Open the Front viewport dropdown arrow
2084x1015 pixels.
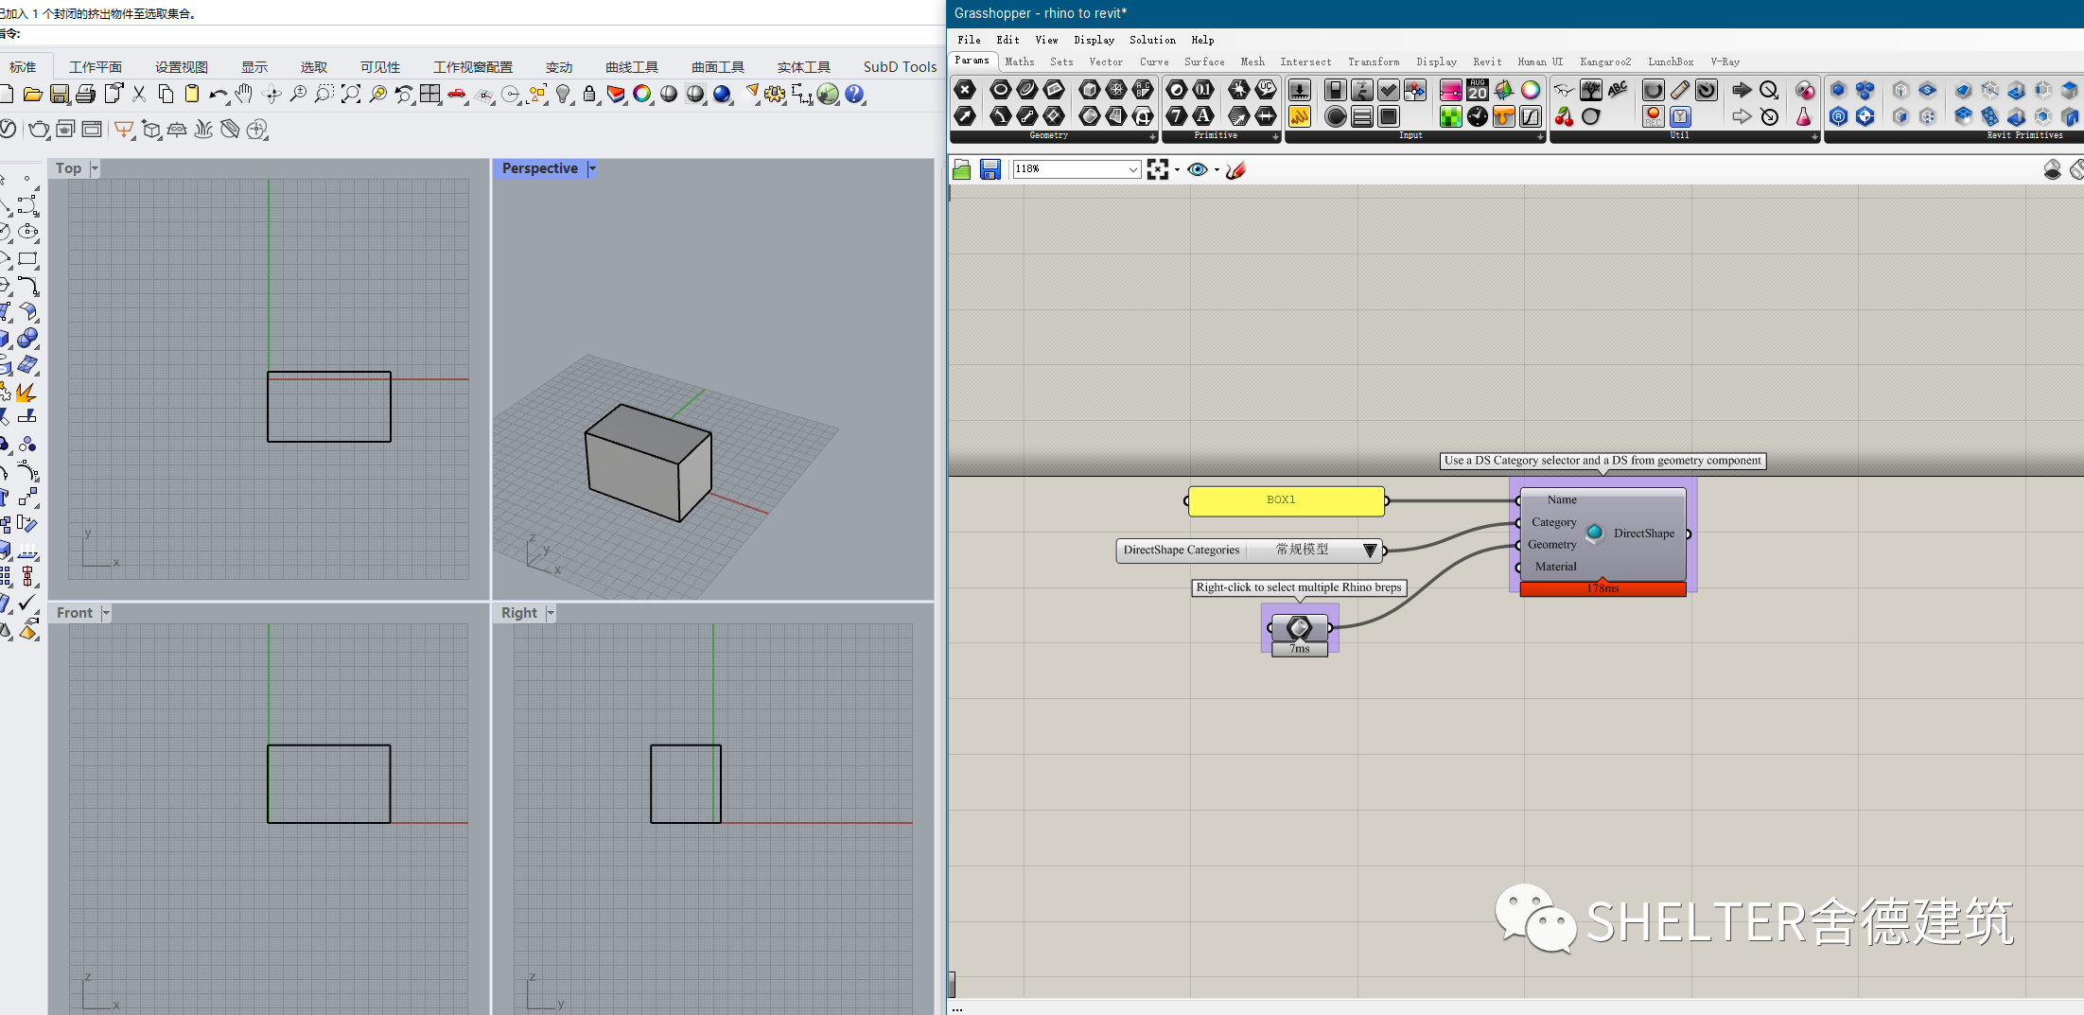point(106,613)
